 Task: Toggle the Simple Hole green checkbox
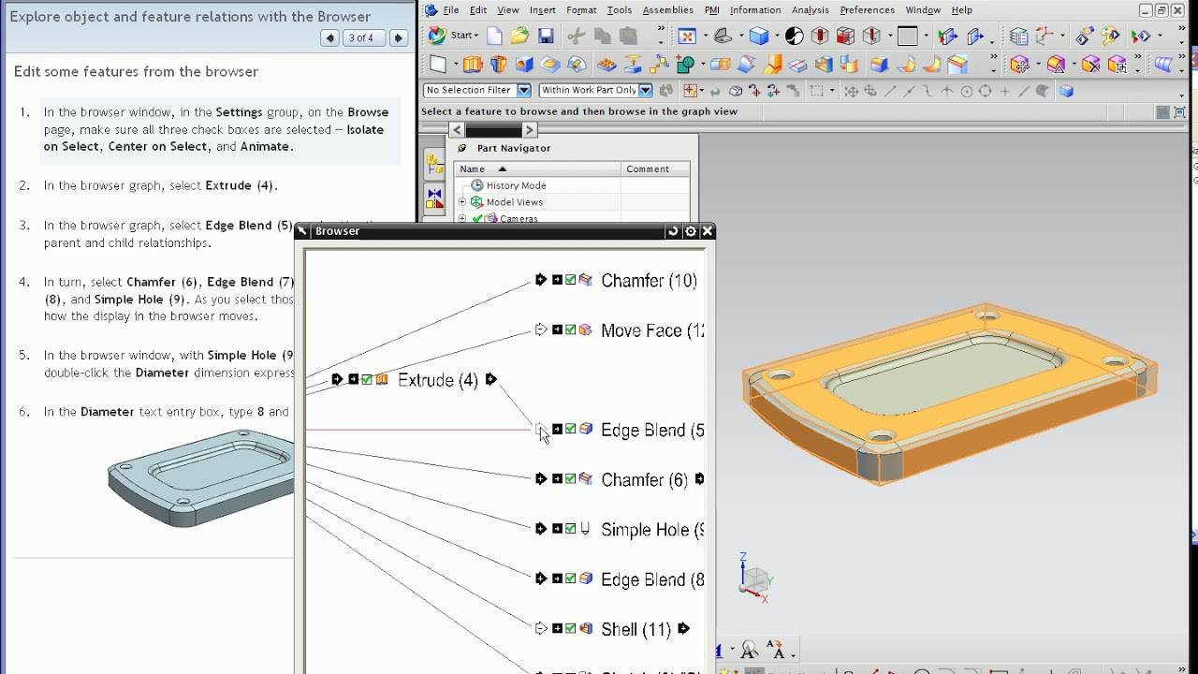coord(571,529)
